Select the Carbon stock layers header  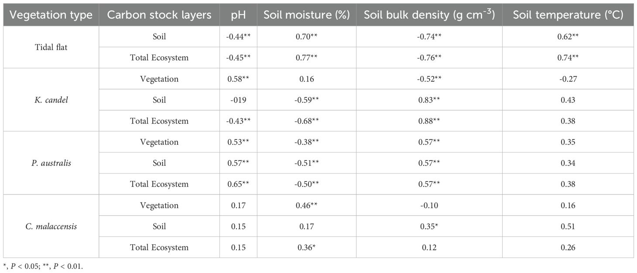click(x=159, y=15)
